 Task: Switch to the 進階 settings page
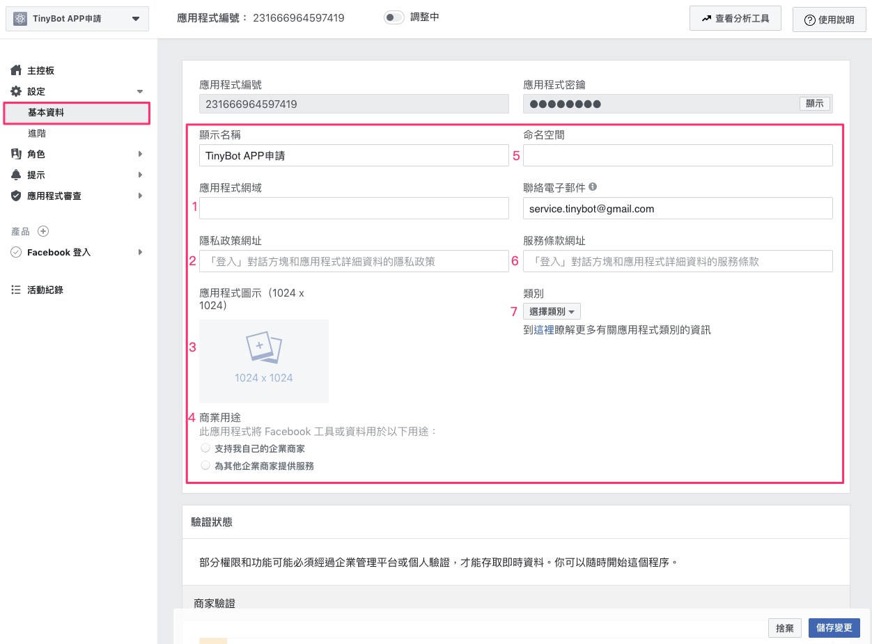point(37,133)
